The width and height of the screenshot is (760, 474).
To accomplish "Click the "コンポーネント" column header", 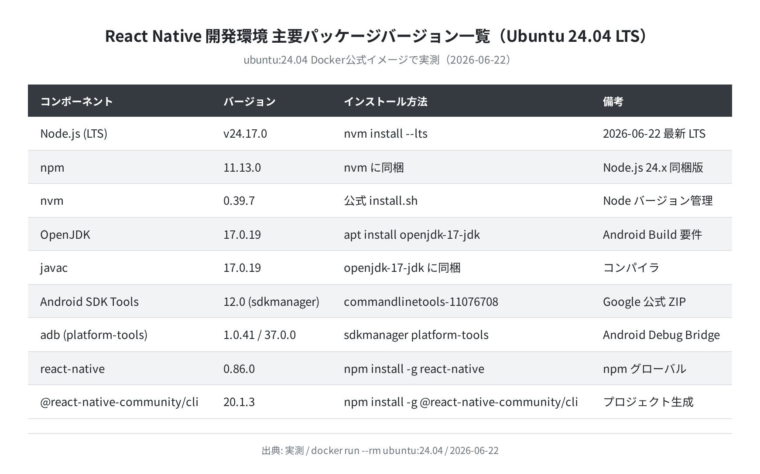I will click(77, 102).
